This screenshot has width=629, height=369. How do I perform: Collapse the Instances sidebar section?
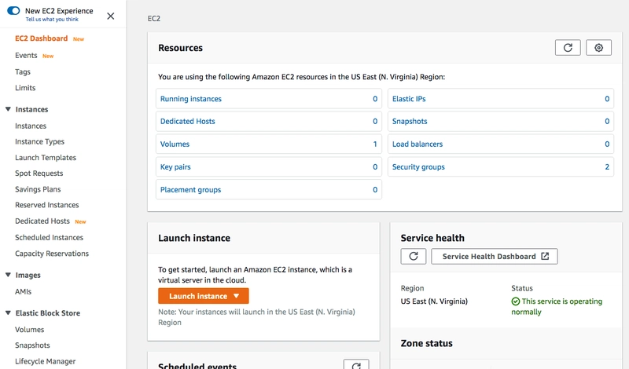(8, 109)
